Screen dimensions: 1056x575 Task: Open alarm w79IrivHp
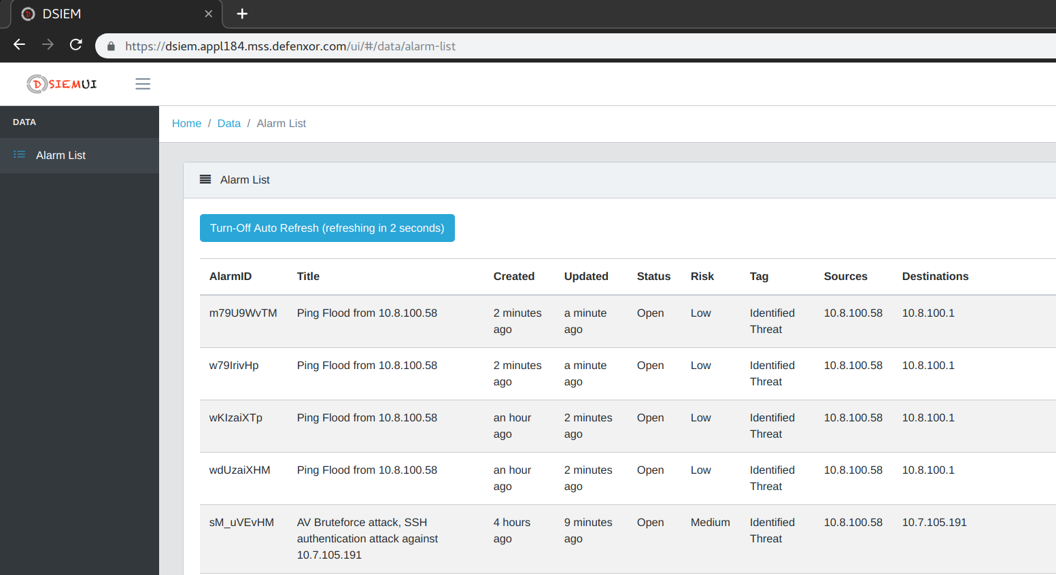tap(234, 366)
